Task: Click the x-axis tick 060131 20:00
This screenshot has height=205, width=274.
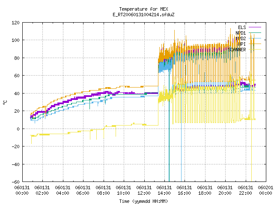Action: pos(225,190)
